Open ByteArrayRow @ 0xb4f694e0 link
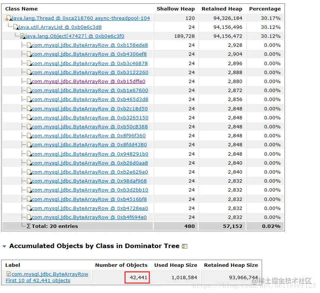The image size is (320, 293). click(x=89, y=217)
